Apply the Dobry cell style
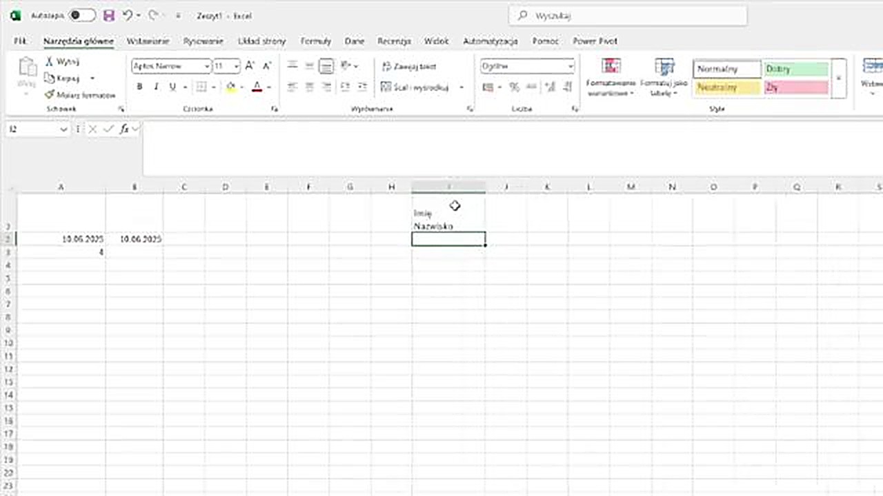This screenshot has height=496, width=883. (x=795, y=69)
